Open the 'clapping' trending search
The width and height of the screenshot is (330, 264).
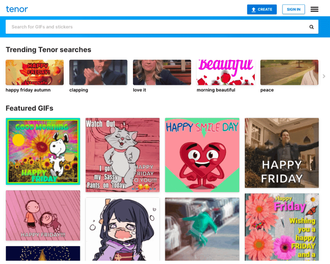pos(98,72)
